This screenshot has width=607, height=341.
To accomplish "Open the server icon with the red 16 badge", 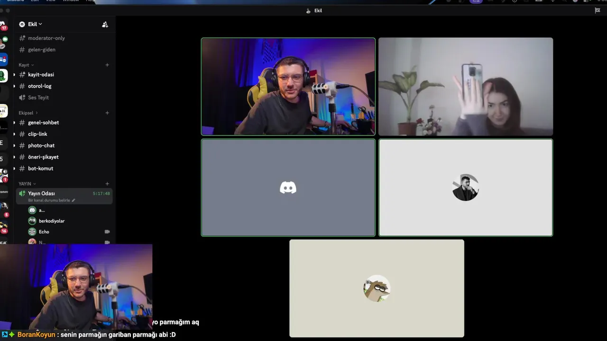I will [x=3, y=227].
